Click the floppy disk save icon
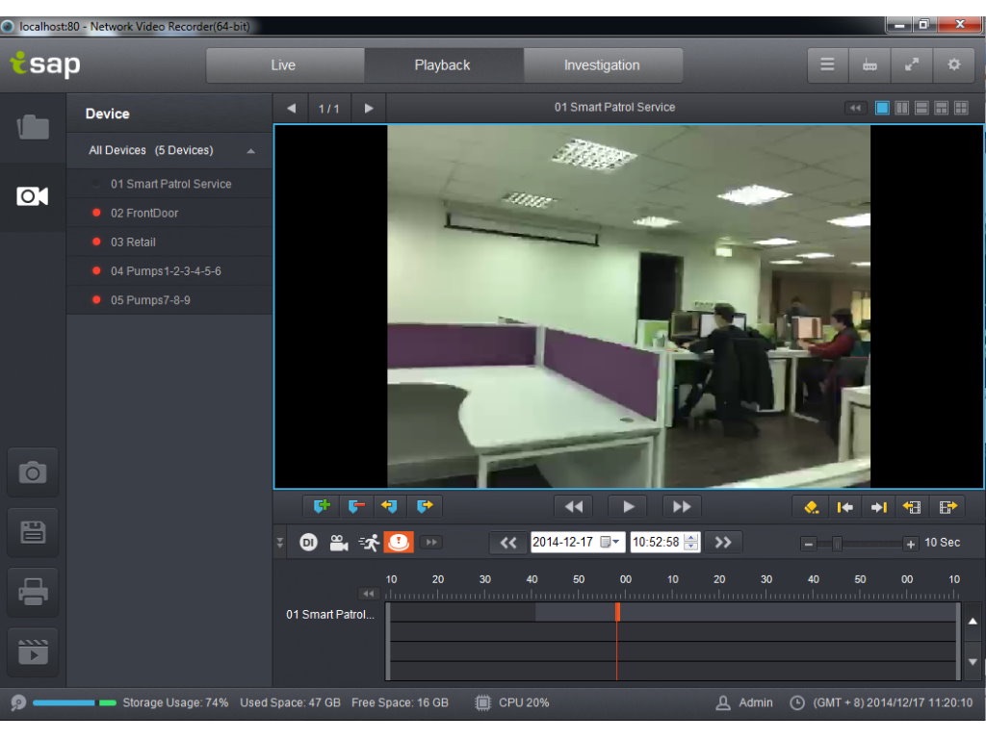Image resolution: width=986 pixels, height=739 pixels. pos(33,532)
